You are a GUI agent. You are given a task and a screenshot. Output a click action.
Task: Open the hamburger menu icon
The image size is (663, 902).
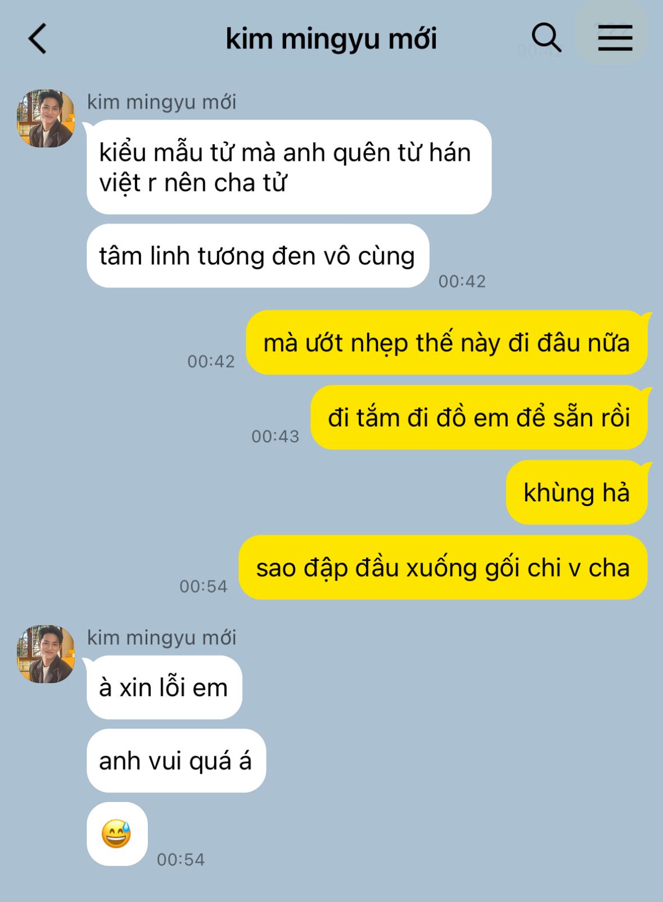[x=615, y=38]
